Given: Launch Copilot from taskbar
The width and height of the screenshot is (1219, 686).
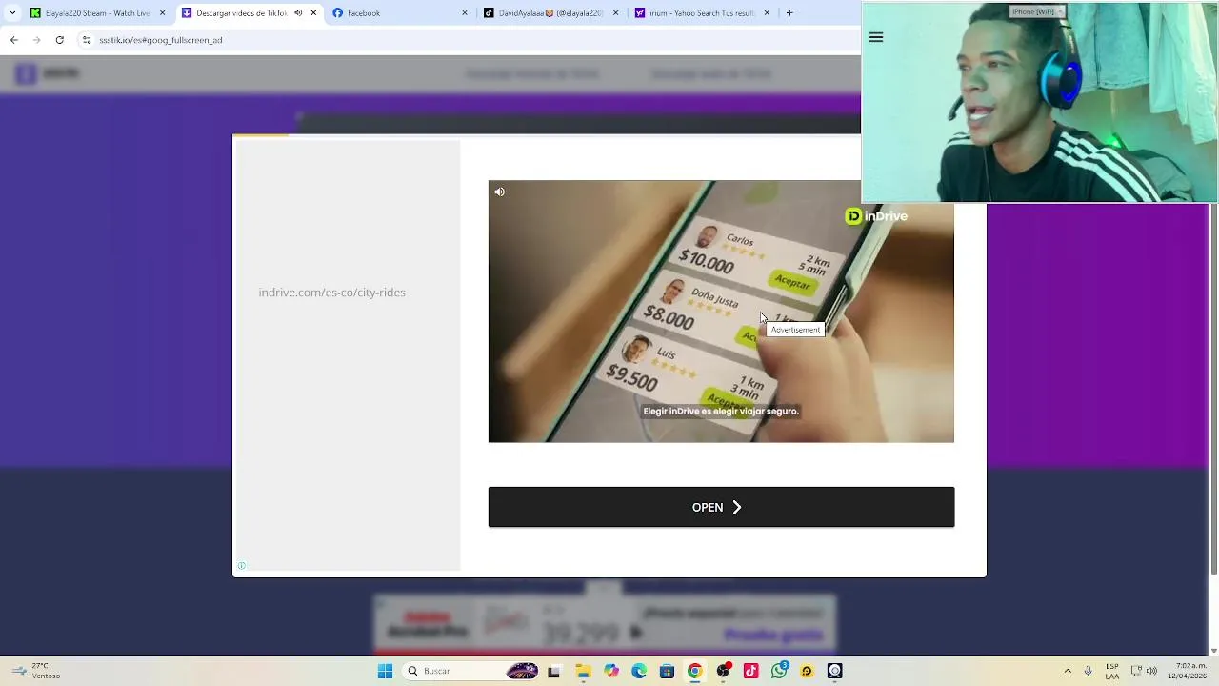Looking at the screenshot, I should (x=611, y=671).
